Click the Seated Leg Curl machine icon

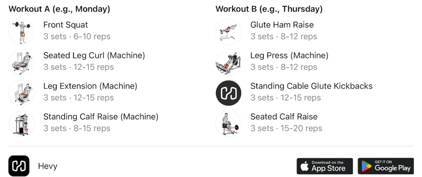point(21,62)
